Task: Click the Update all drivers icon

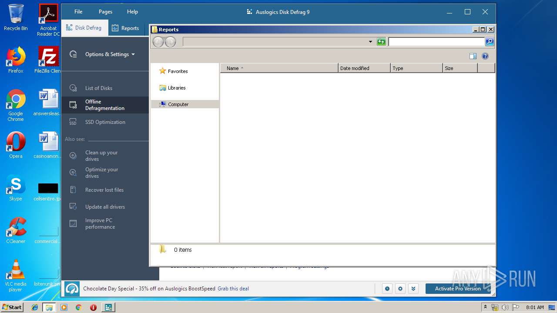Action: pos(73,207)
